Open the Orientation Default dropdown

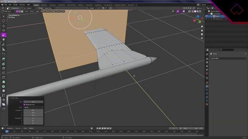[30, 8]
